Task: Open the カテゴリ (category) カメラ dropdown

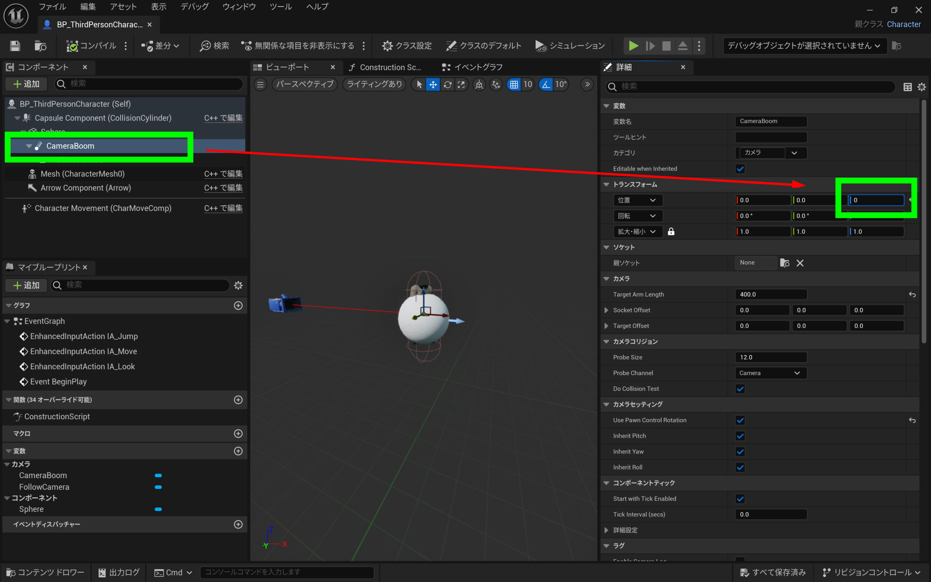Action: 794,153
